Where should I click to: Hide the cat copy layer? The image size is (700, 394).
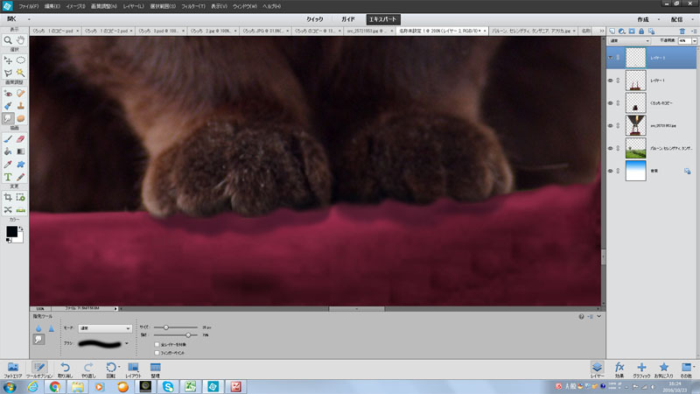[610, 103]
